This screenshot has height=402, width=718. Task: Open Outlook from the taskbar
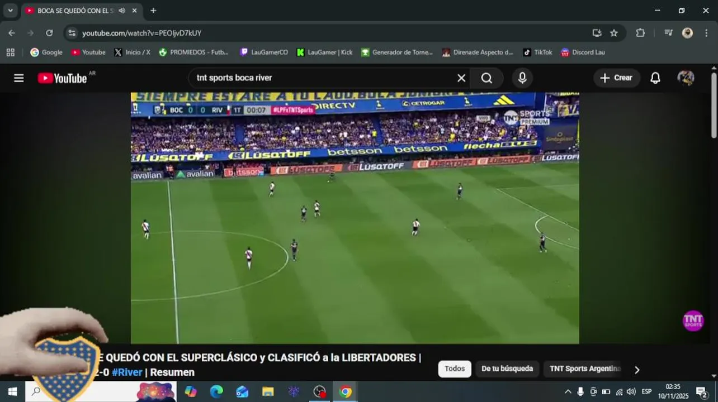coord(242,392)
